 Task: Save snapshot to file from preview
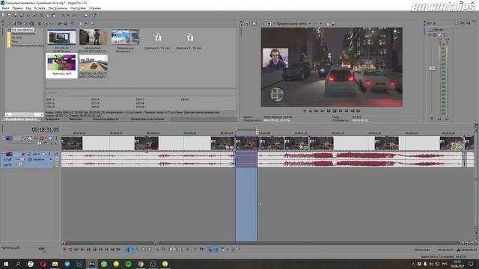(x=333, y=23)
